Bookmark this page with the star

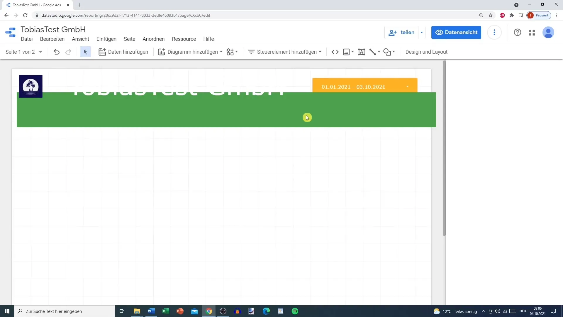pos(491,15)
